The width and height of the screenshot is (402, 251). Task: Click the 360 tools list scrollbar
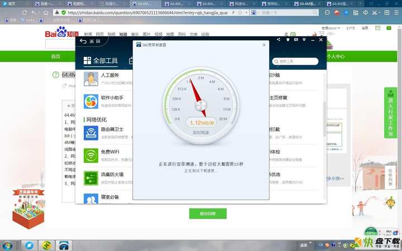click(324, 119)
